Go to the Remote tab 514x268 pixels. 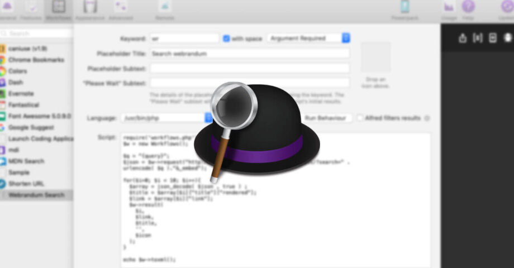point(165,11)
